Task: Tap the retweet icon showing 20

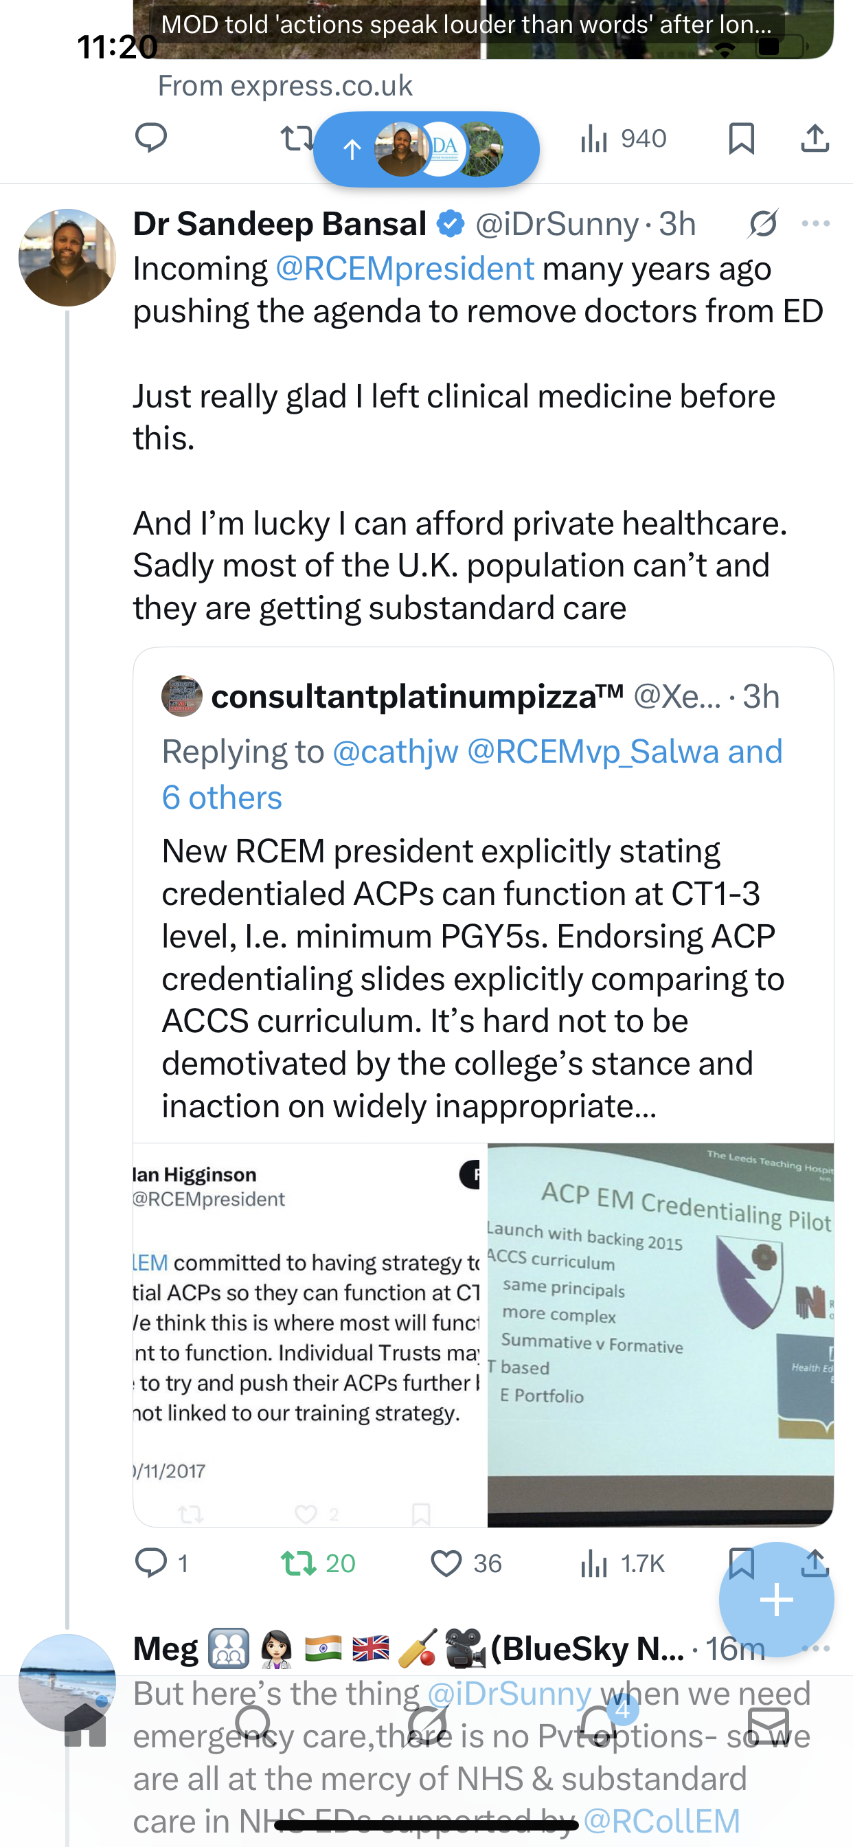Action: (298, 1564)
